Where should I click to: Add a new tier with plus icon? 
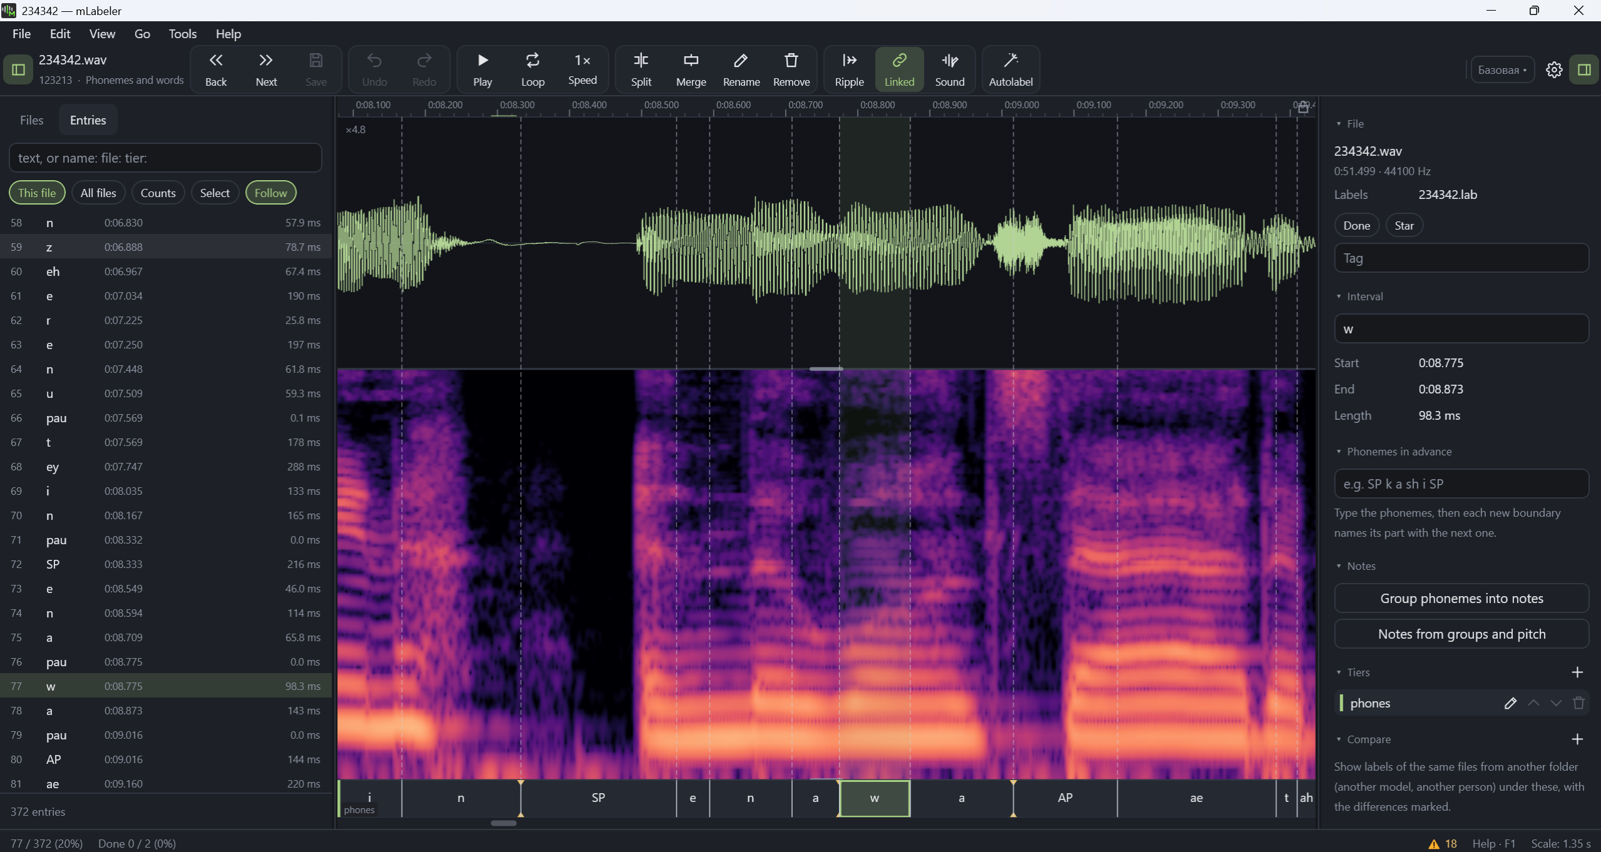1577,672
